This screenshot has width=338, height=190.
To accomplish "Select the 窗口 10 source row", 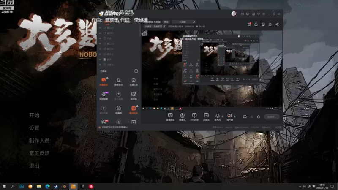I will [x=119, y=44].
